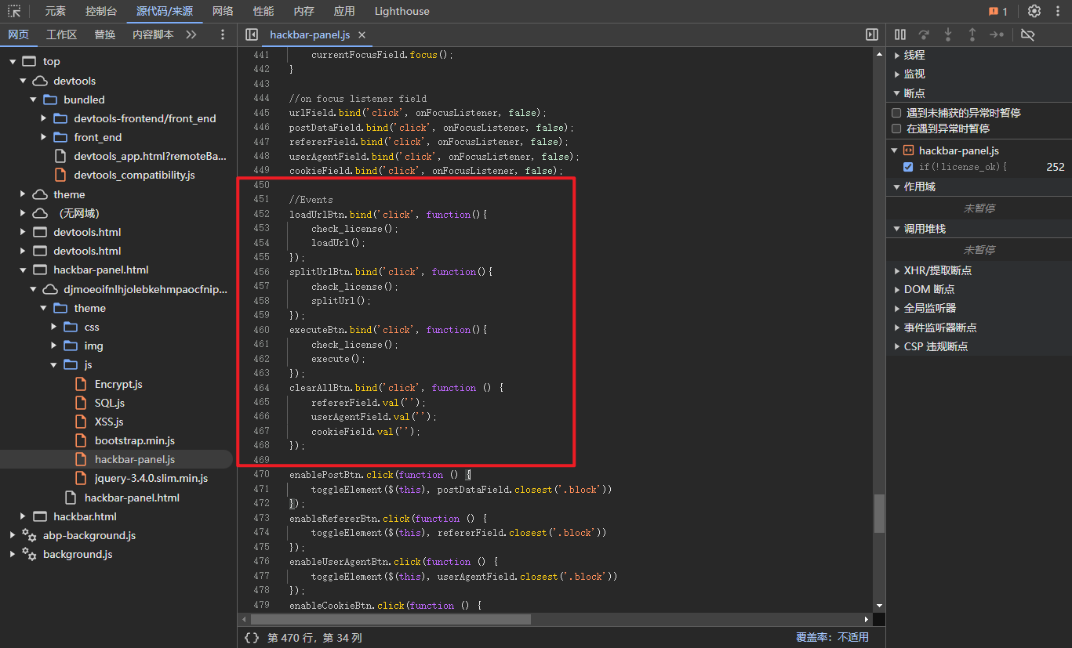Open the 网络 network tab

pyautogui.click(x=223, y=11)
